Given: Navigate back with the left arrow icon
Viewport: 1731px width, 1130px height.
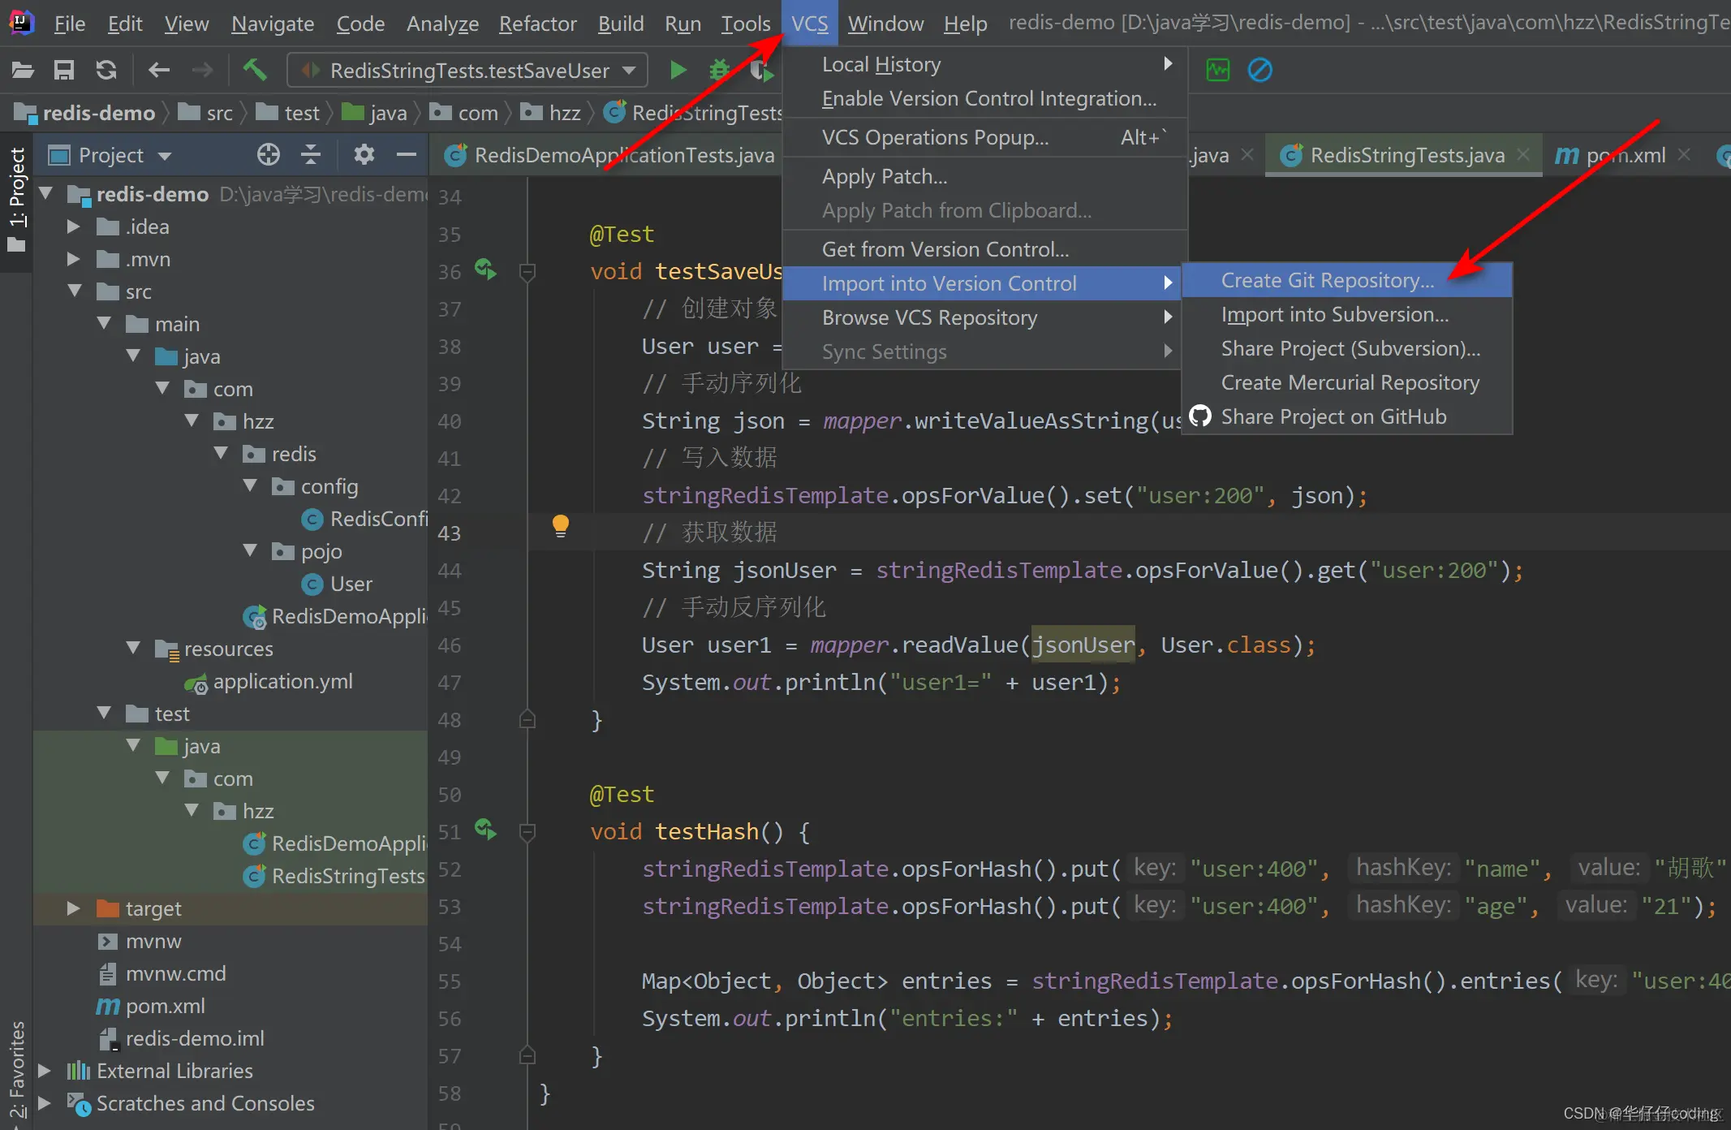Looking at the screenshot, I should click(159, 71).
